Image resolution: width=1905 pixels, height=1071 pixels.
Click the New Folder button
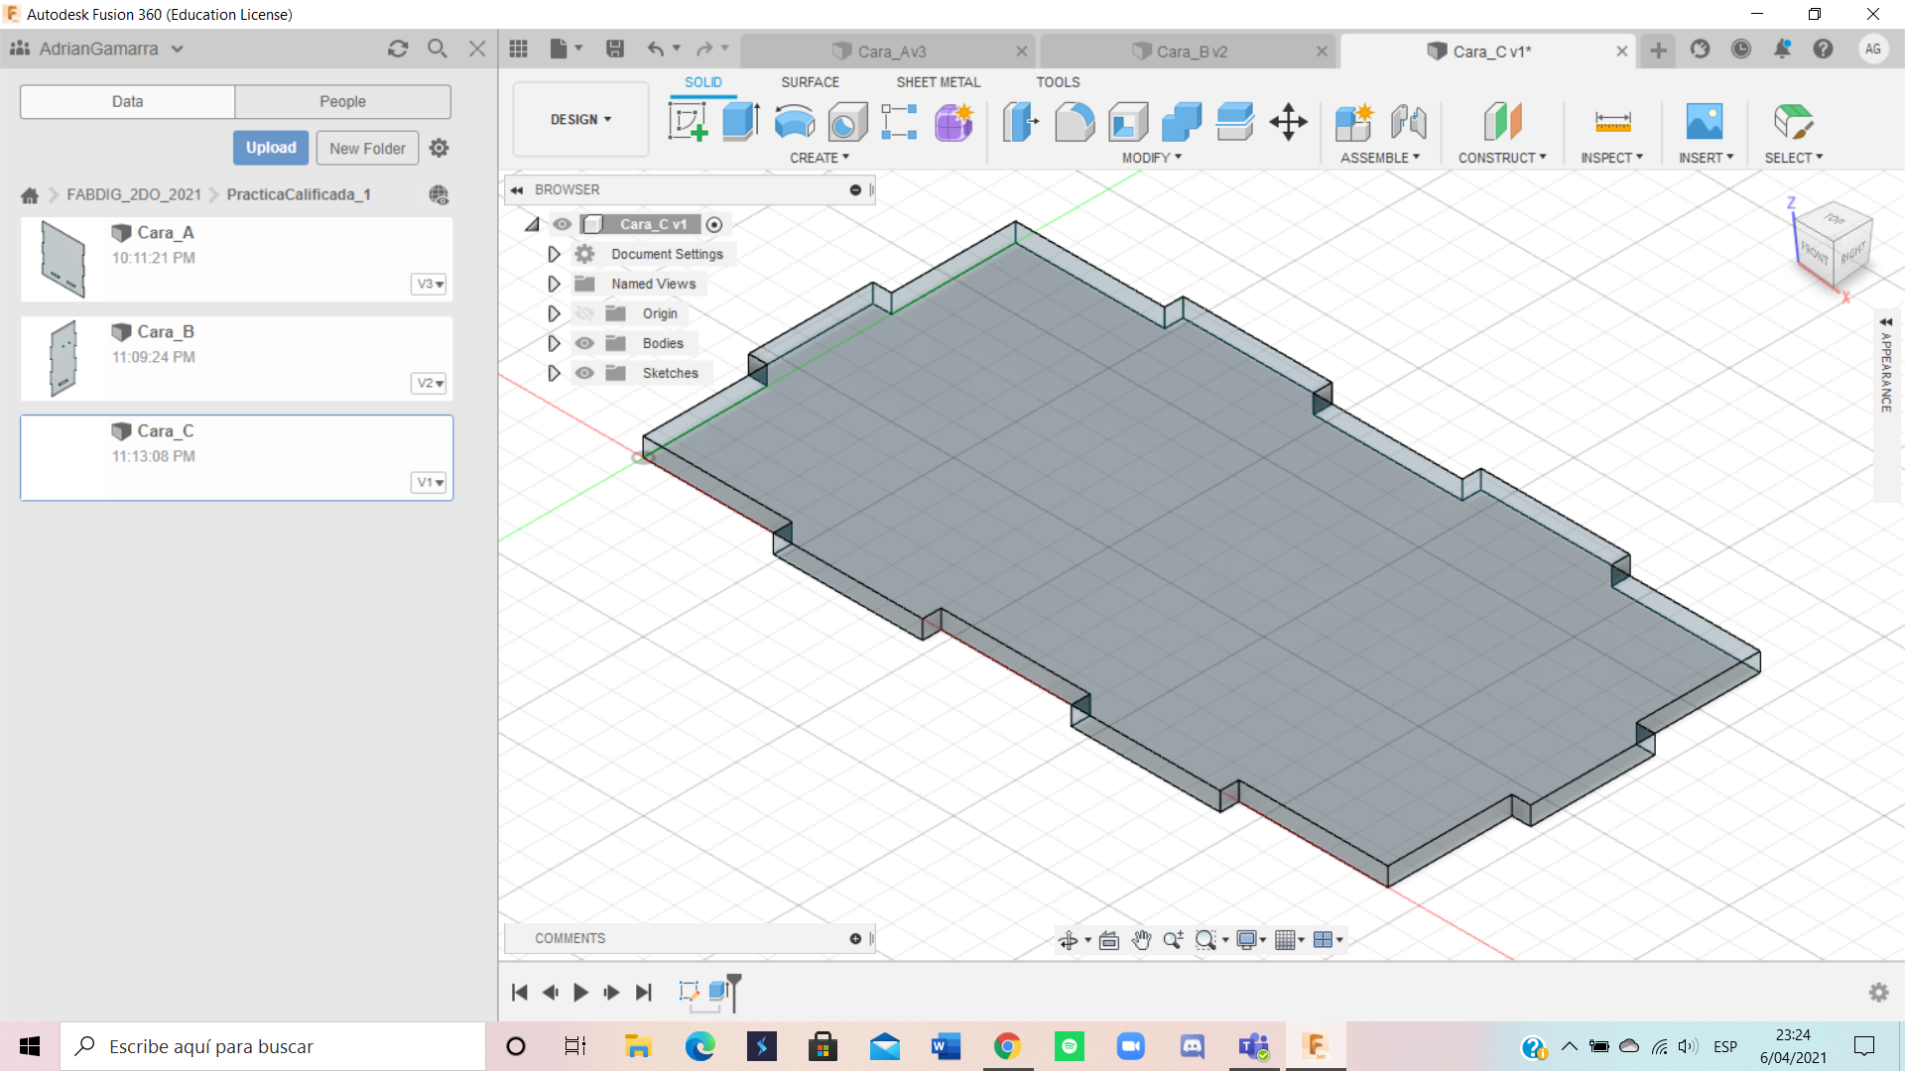click(x=367, y=149)
